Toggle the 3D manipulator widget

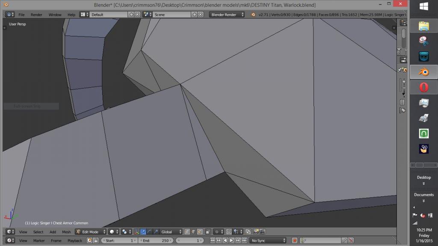[137, 232]
